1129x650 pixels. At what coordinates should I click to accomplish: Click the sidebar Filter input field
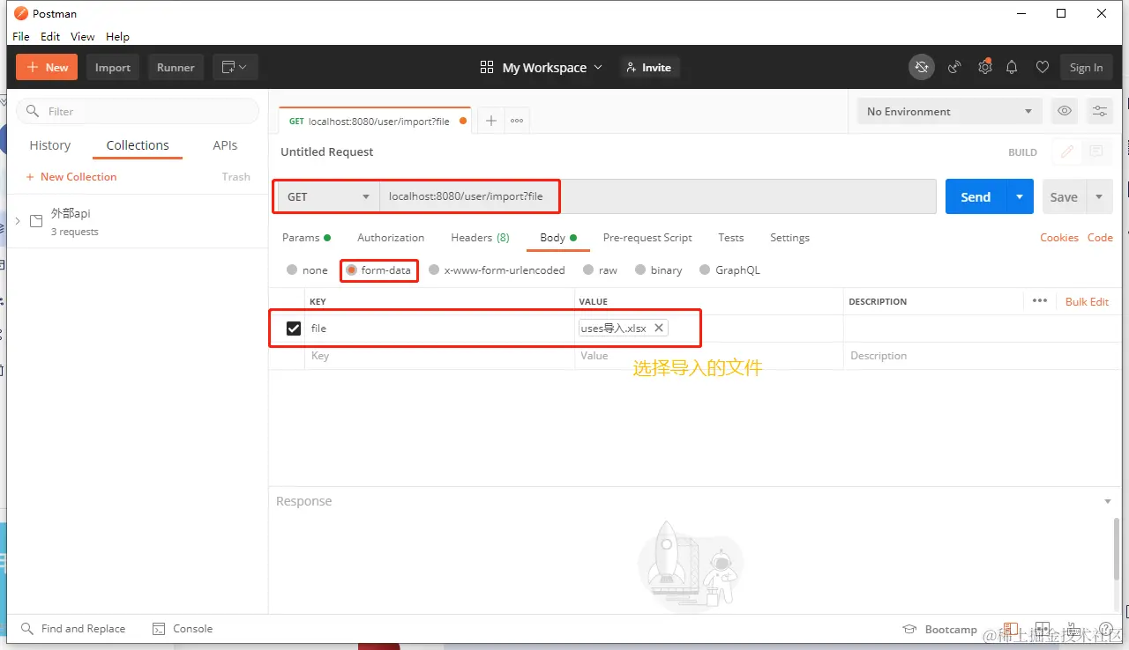[x=138, y=111]
